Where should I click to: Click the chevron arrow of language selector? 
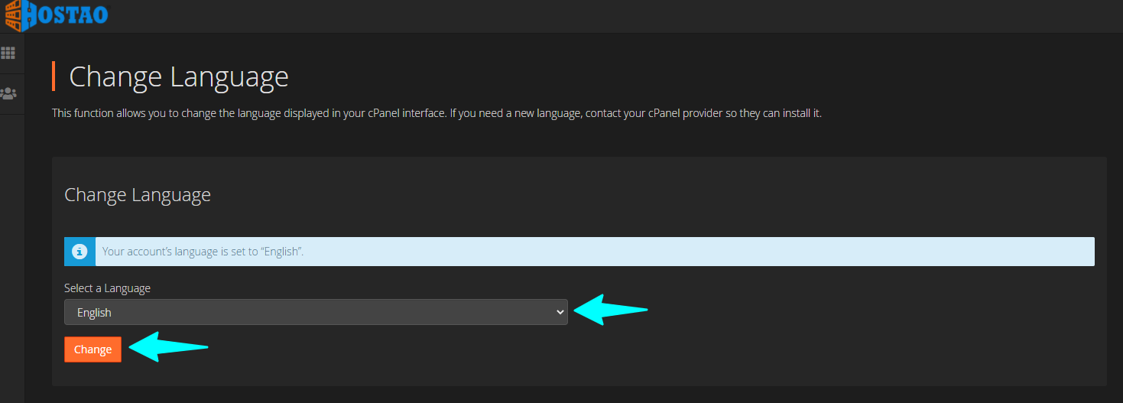click(560, 312)
